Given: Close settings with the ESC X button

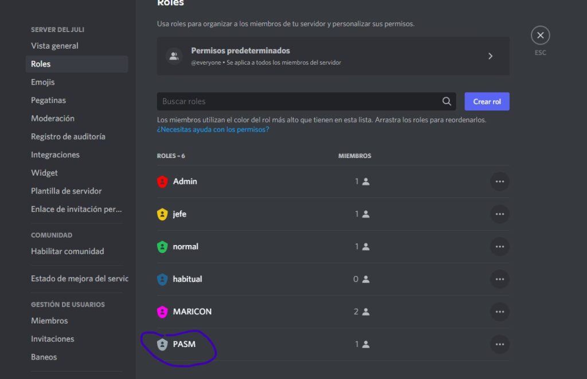Looking at the screenshot, I should tap(540, 35).
